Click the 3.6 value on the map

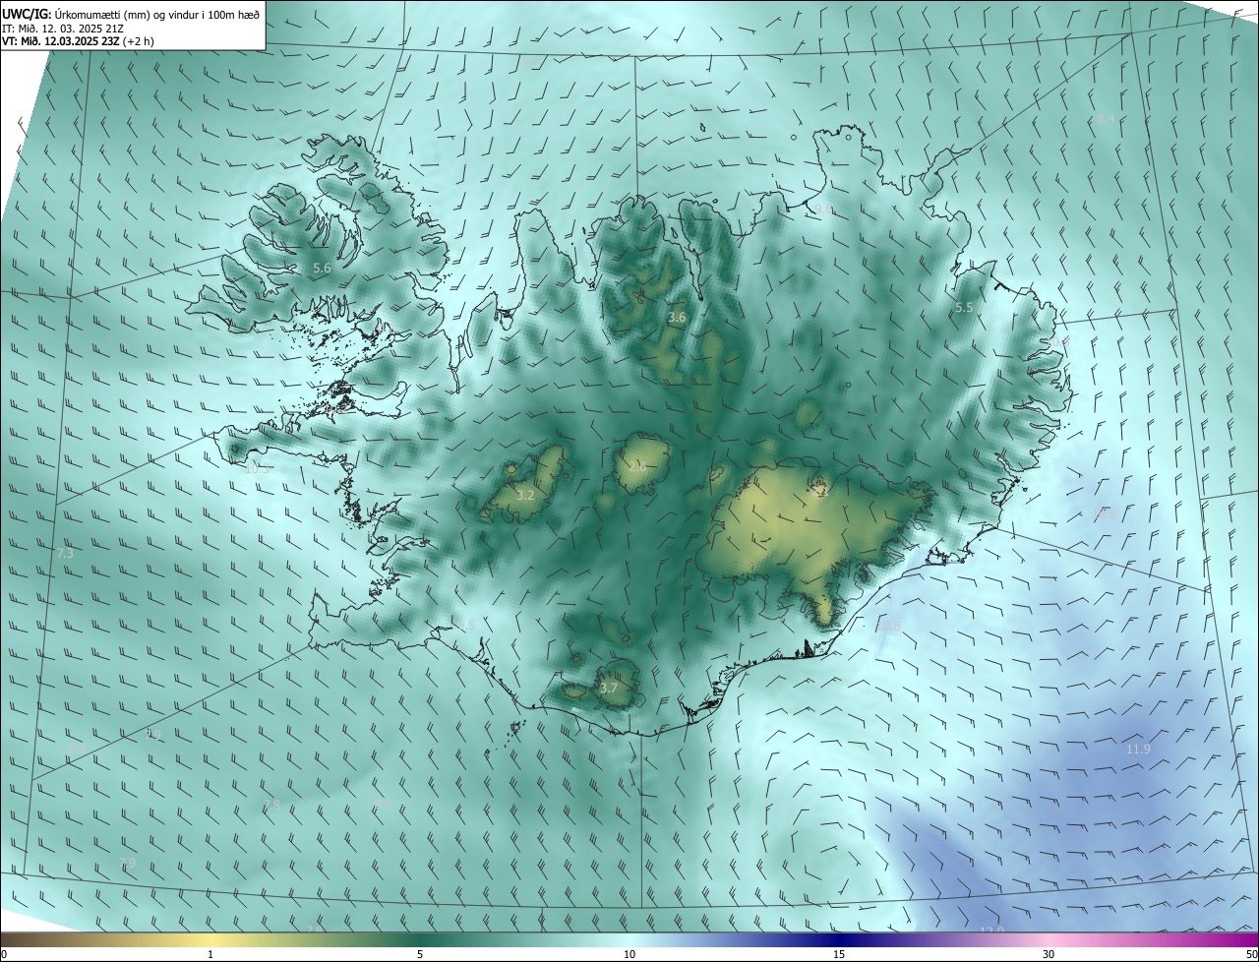click(x=677, y=317)
